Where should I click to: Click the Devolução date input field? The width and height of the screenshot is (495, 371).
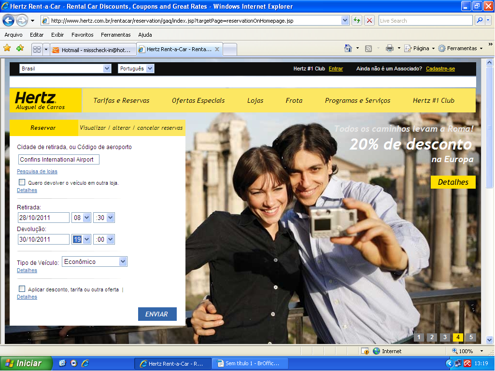pos(43,239)
